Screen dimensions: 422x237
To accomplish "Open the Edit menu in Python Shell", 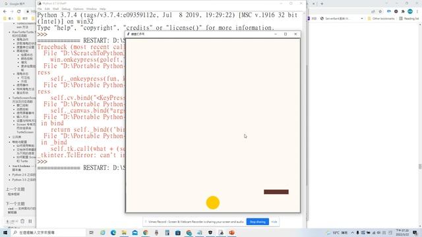I will [x=47, y=9].
